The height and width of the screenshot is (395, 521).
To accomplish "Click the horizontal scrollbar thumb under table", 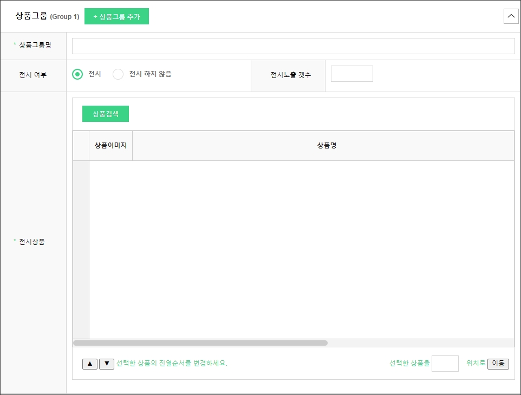I will click(200, 343).
